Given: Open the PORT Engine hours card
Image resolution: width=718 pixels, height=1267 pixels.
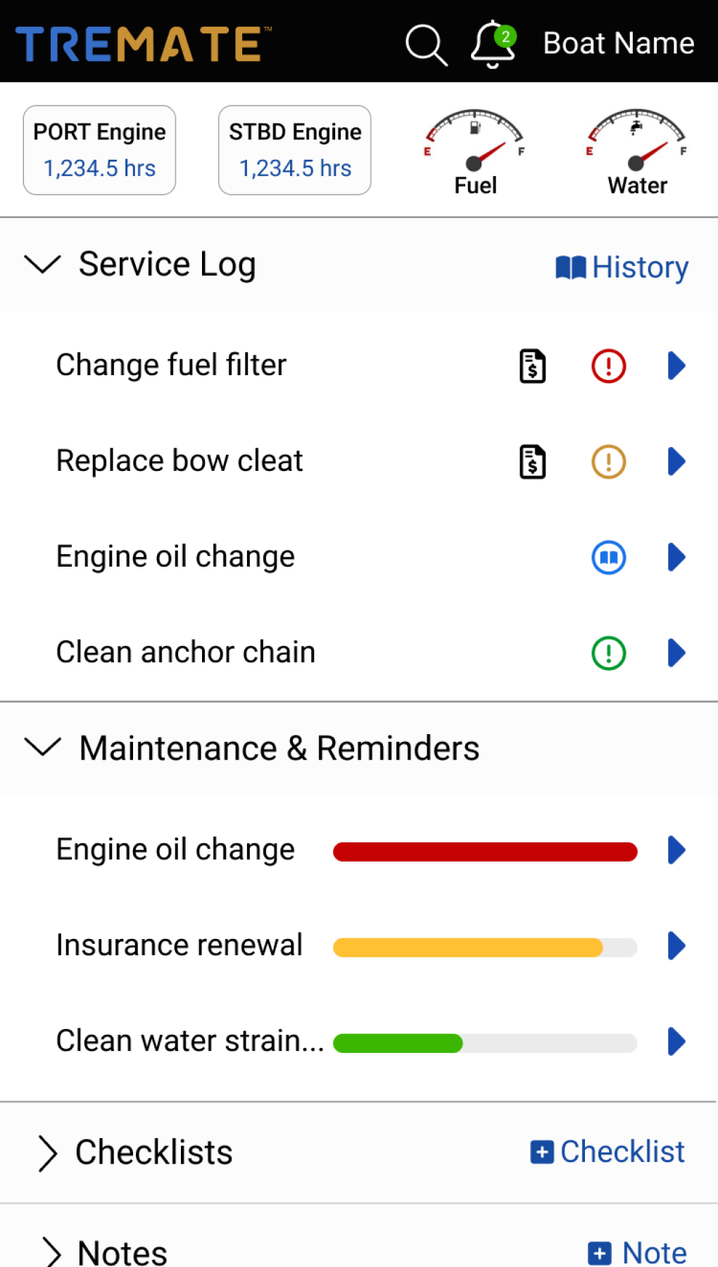Looking at the screenshot, I should pos(99,150).
